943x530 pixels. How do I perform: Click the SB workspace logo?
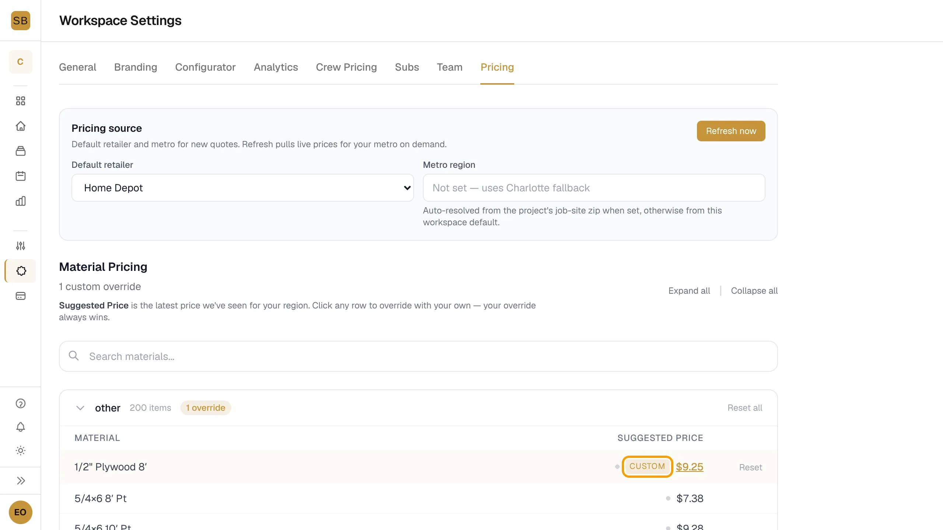coord(20,21)
